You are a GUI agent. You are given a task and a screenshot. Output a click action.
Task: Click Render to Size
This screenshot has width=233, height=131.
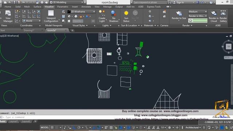point(179,15)
